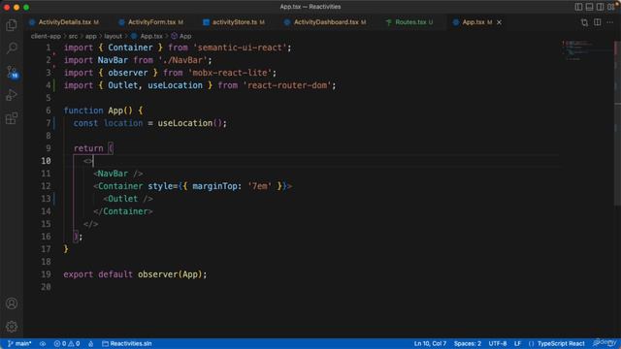The image size is (621, 349).
Task: Click 'observer(App)' in the export line
Action: click(x=170, y=274)
